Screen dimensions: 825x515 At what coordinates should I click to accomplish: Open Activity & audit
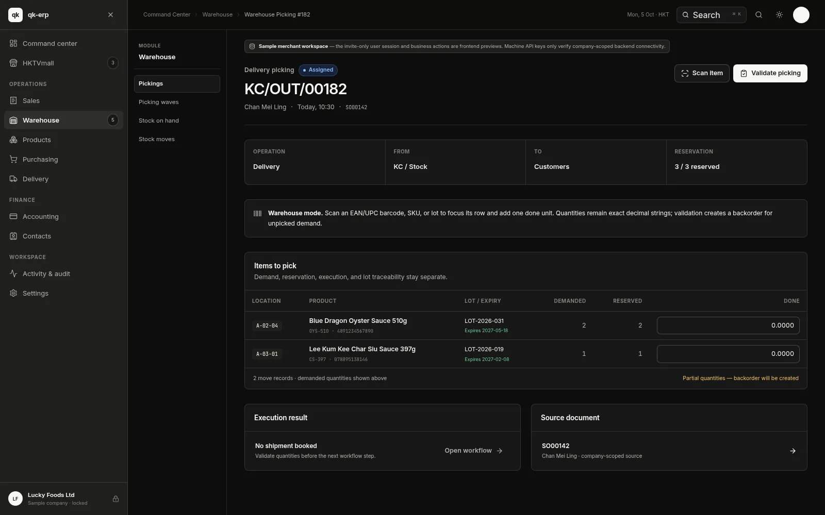(x=63, y=273)
